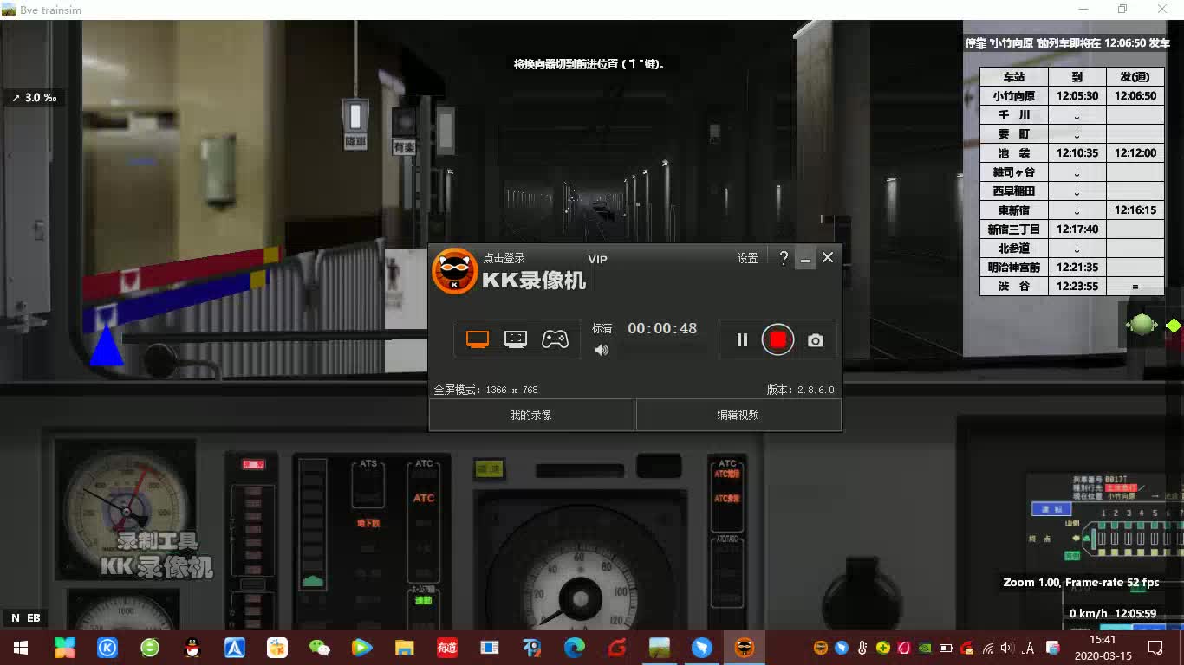Stop recording with the red button
The image size is (1184, 665).
[777, 340]
